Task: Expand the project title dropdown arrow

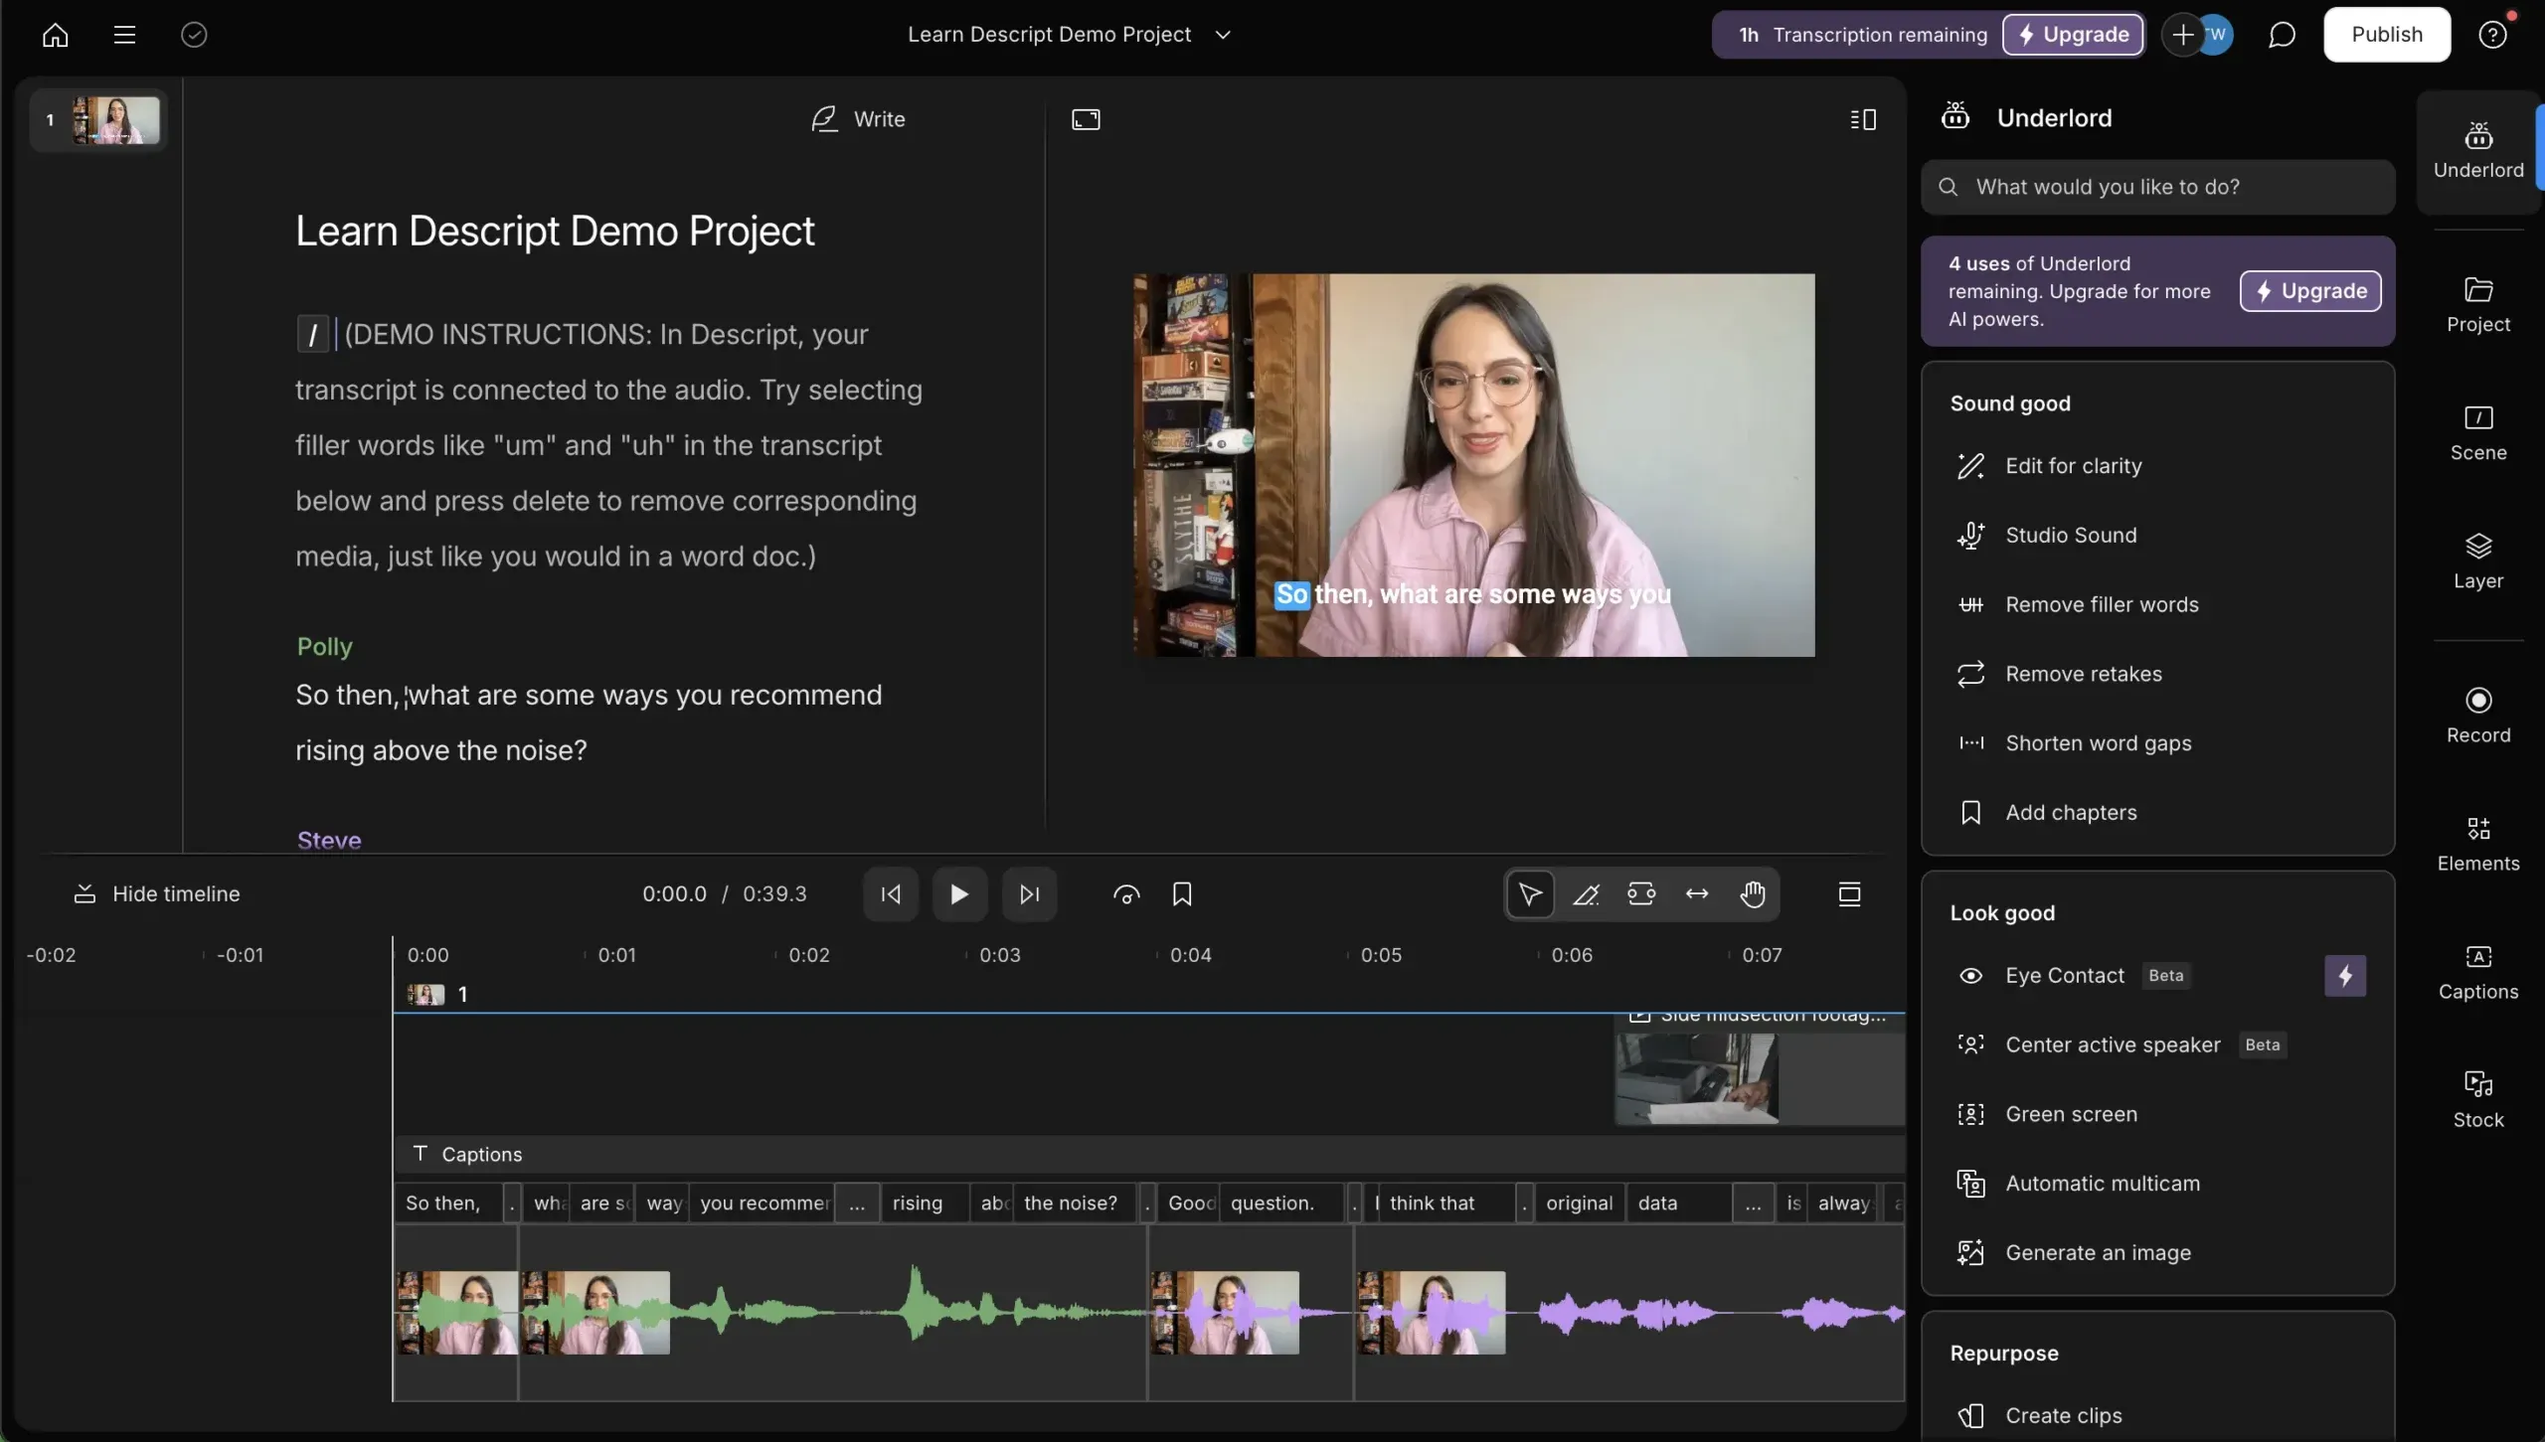Action: click(1223, 35)
